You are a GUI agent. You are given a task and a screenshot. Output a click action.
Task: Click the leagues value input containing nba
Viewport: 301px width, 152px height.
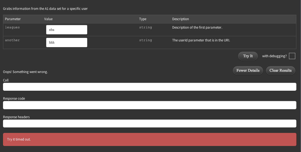click(66, 30)
